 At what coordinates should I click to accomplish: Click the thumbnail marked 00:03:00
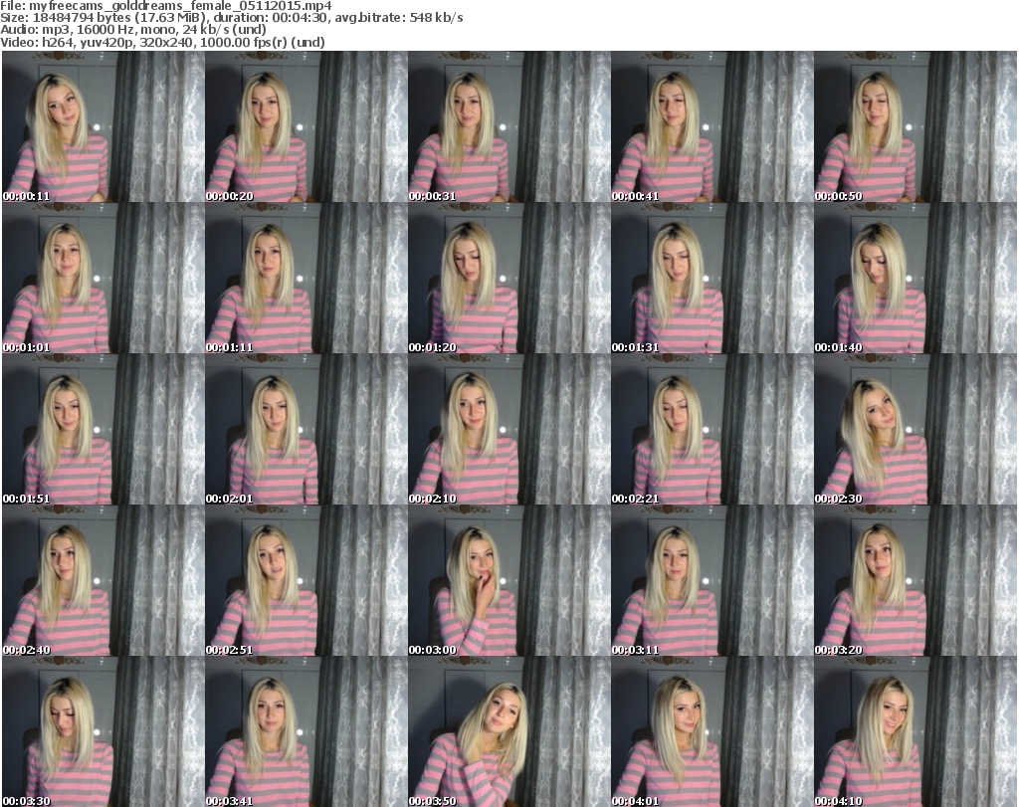[509, 581]
